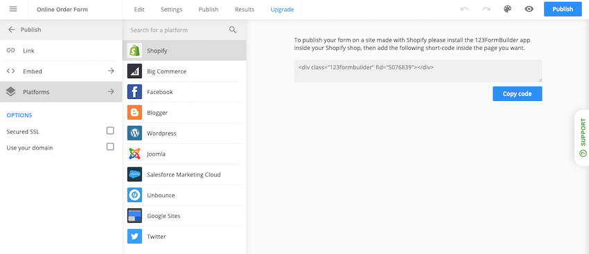Click the search magnifier icon

(x=233, y=30)
